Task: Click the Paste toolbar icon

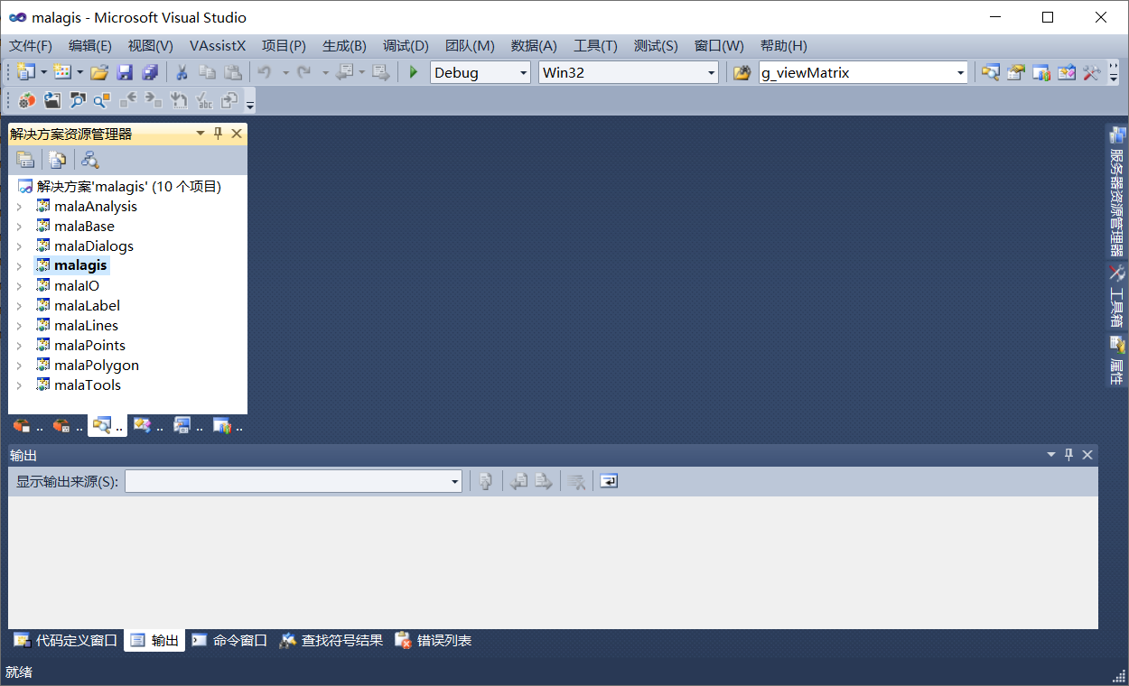Action: point(233,72)
